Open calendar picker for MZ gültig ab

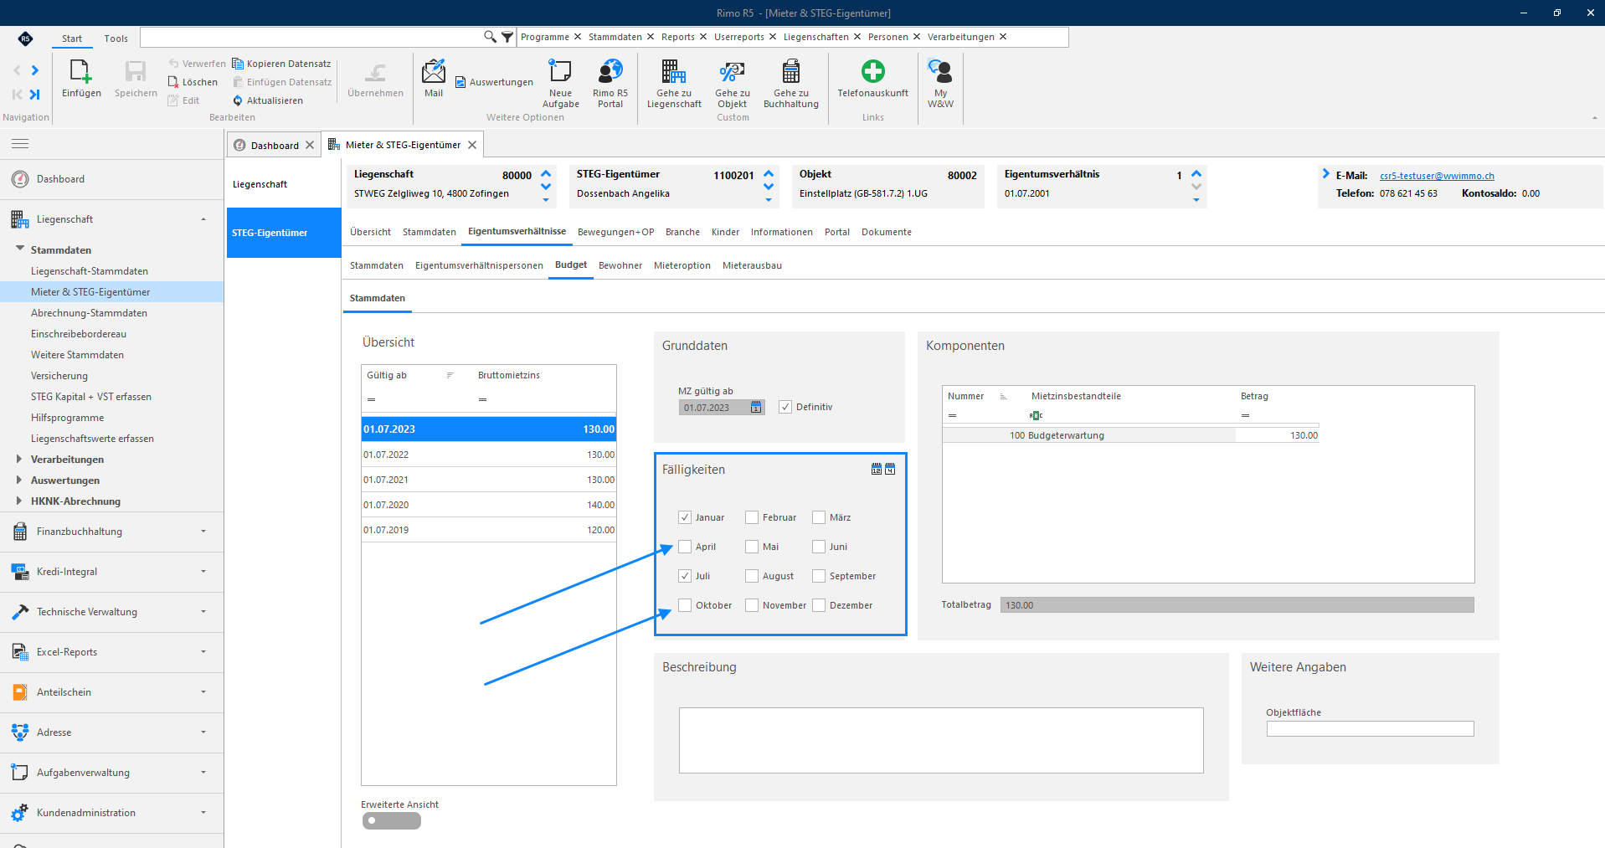point(756,408)
